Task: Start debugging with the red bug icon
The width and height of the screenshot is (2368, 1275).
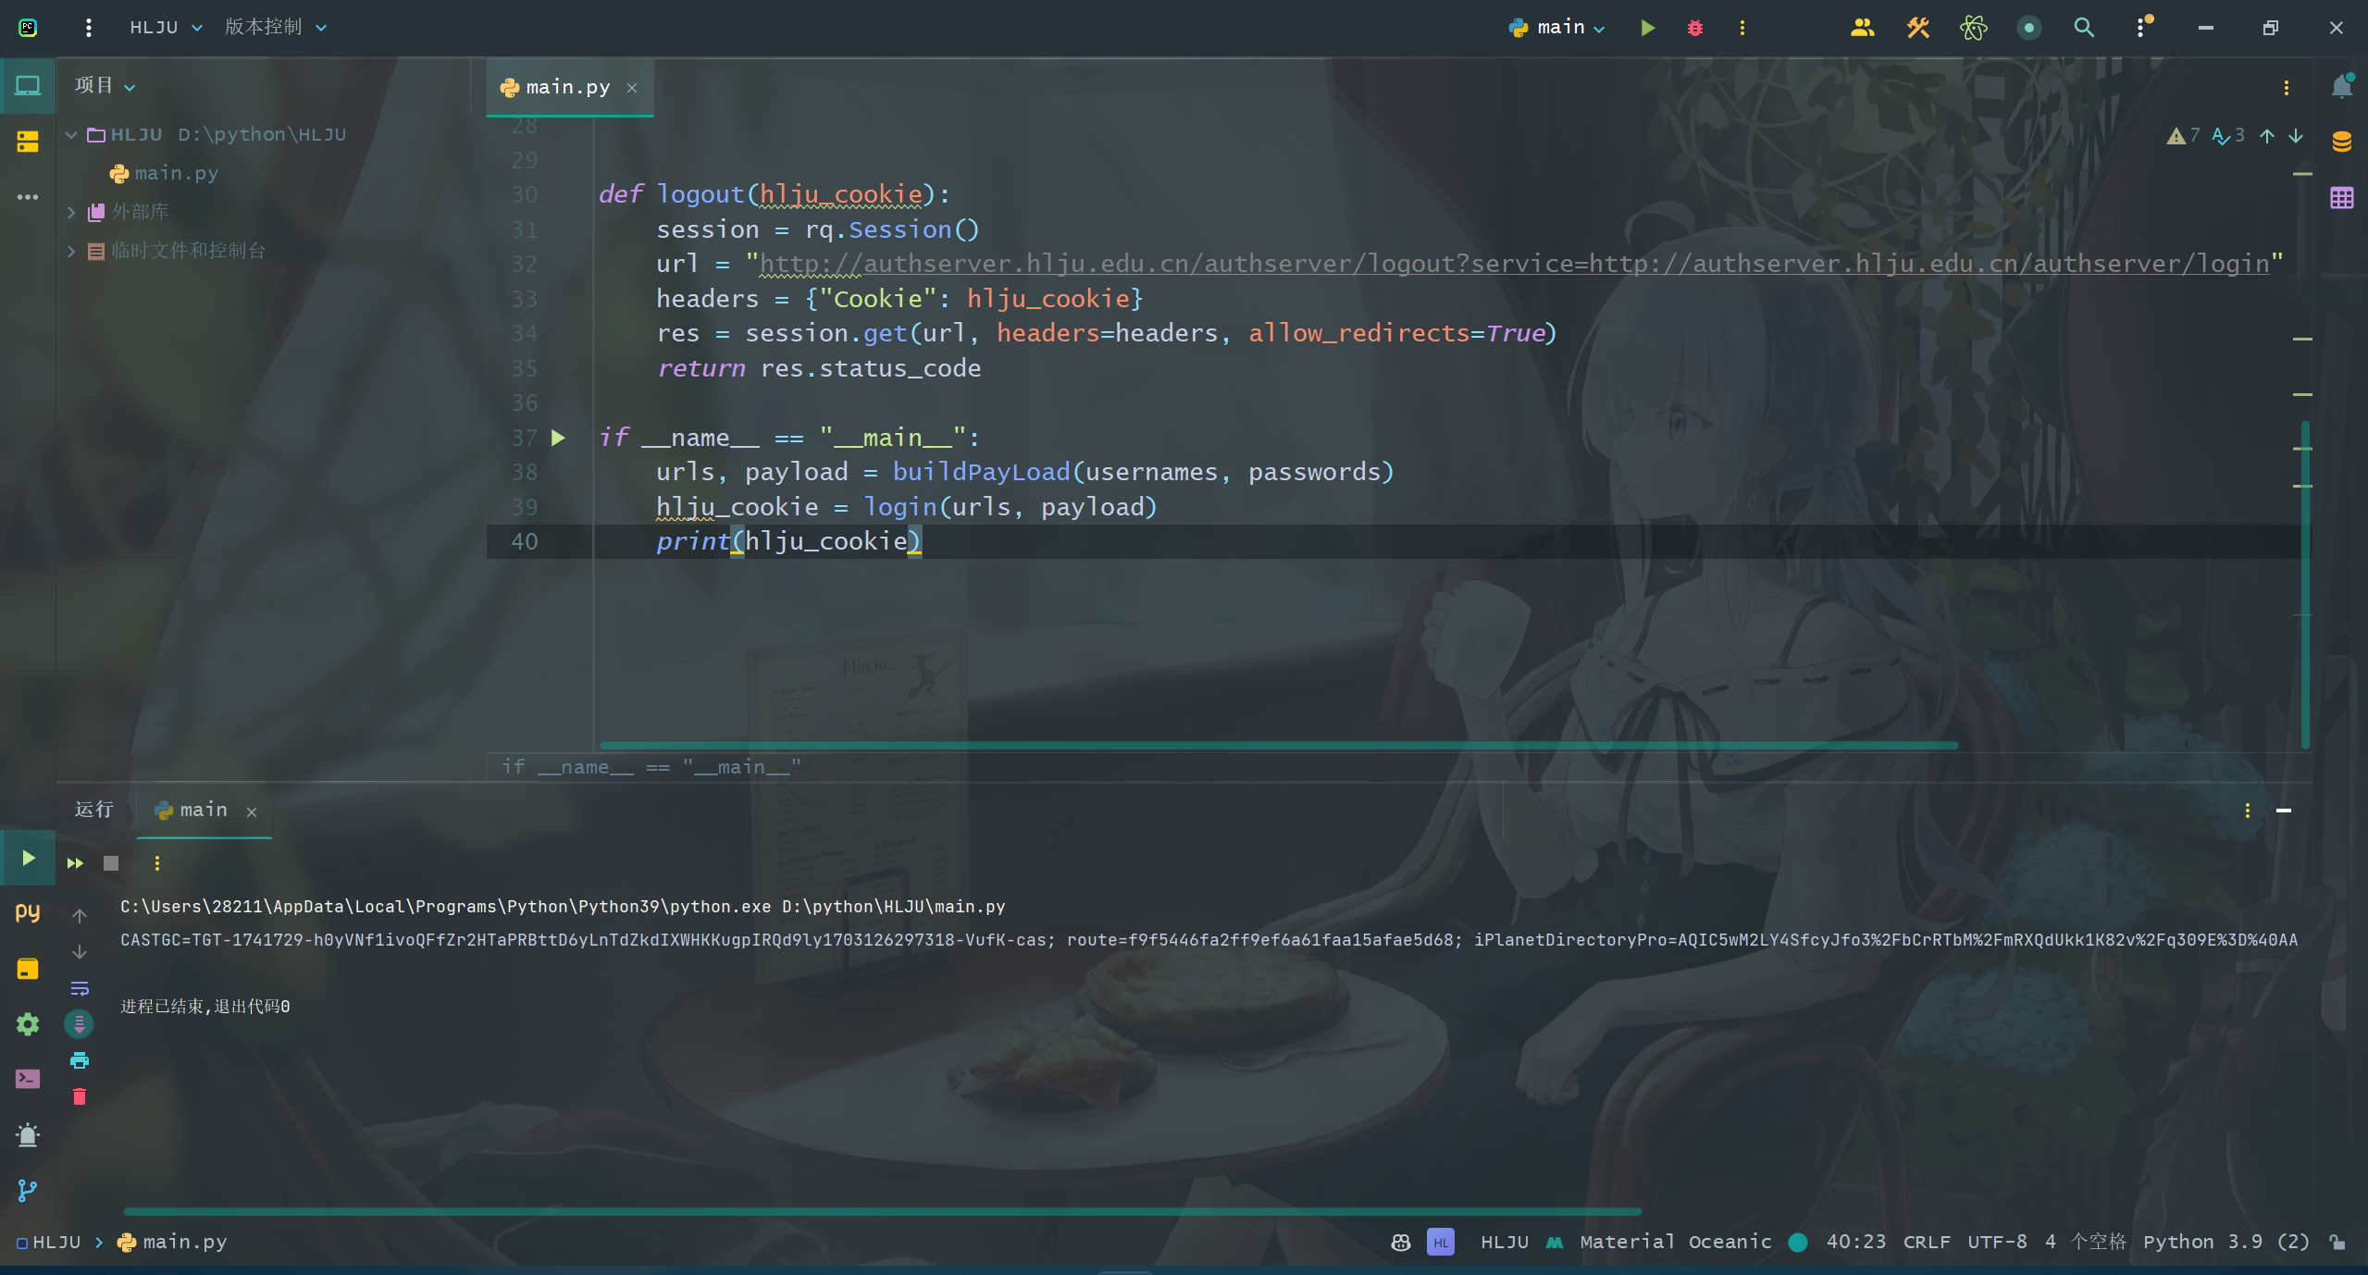Action: (x=1694, y=28)
